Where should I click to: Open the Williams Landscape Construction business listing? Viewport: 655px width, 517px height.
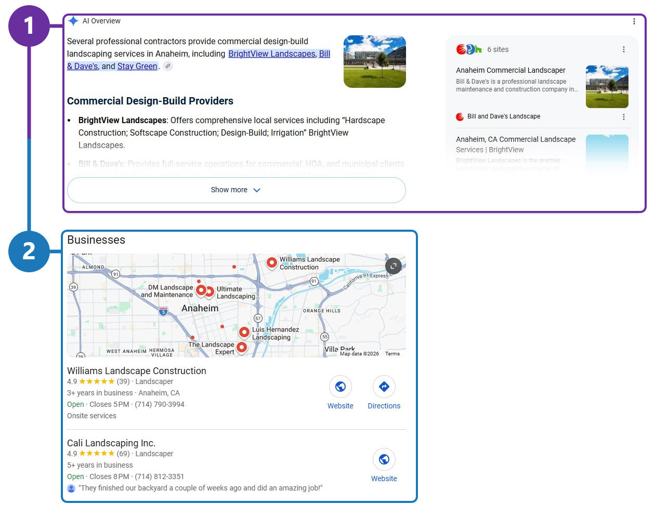(x=137, y=371)
